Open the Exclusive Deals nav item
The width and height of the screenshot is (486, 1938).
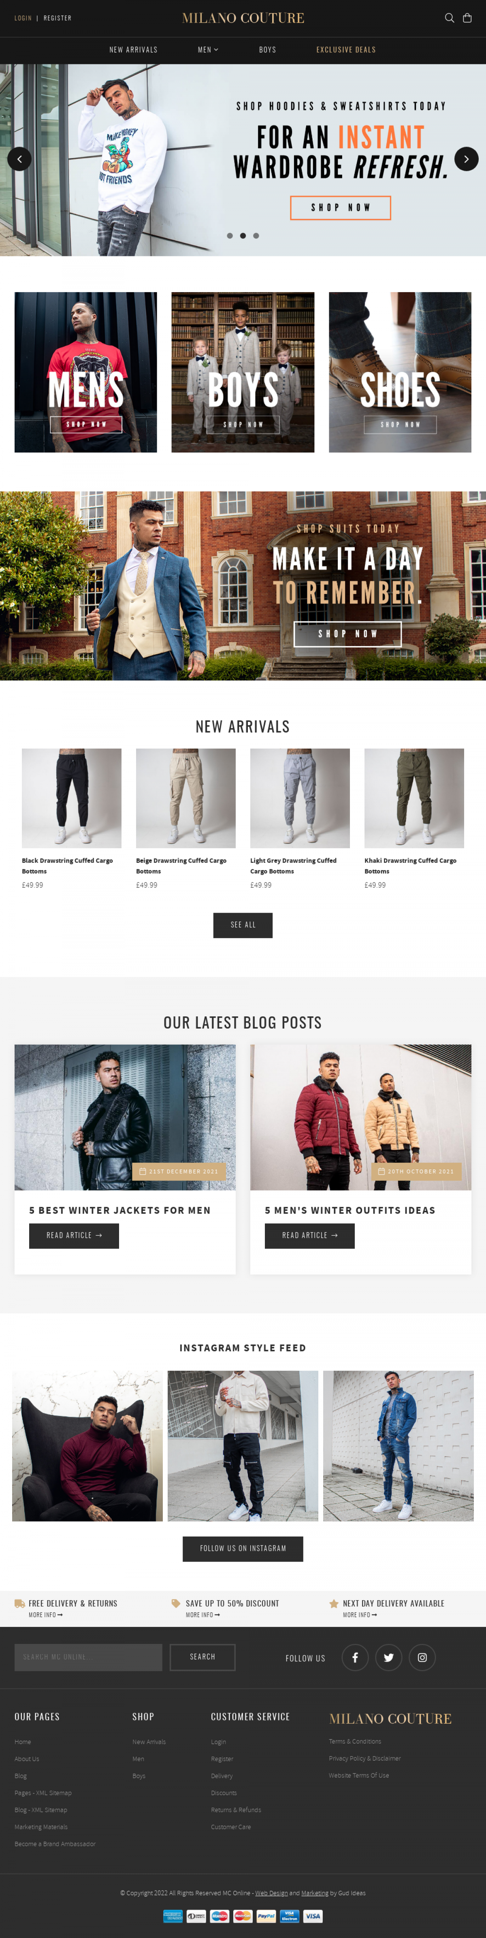click(x=346, y=50)
